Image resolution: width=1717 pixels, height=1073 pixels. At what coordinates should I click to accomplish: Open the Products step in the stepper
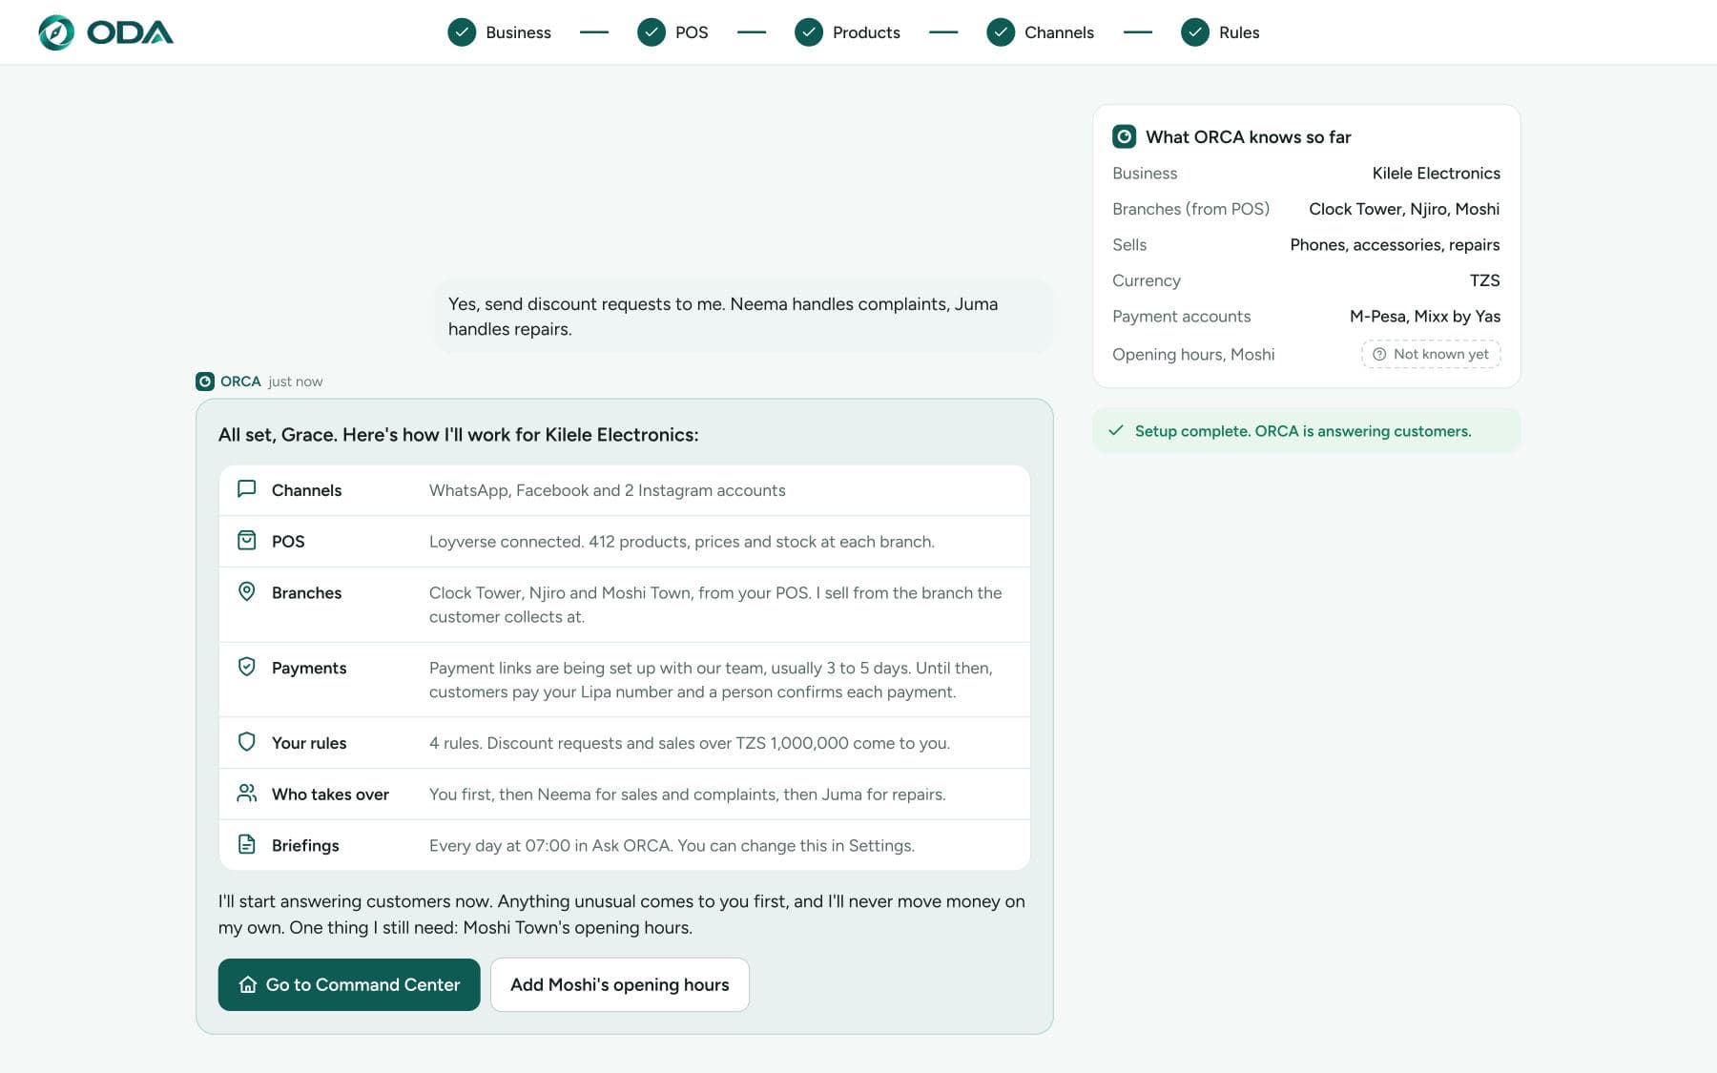coord(847,32)
